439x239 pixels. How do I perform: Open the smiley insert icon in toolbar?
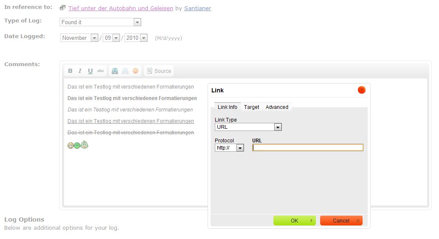(135, 71)
